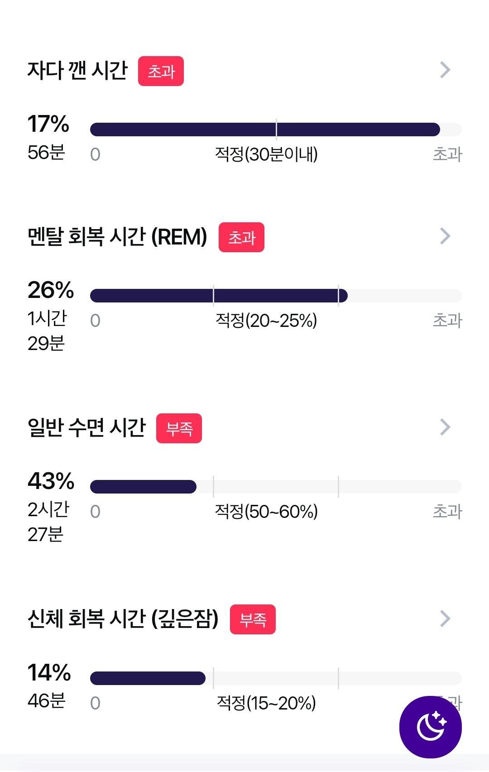
Task: Click the 14% deep sleep progress bar
Action: point(276,678)
